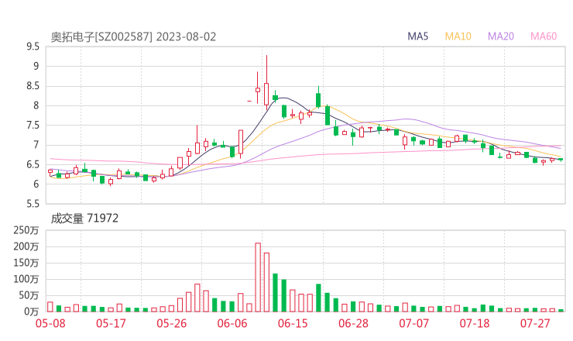Select the 06-15 date axis label
This screenshot has width=573, height=341.
[293, 323]
